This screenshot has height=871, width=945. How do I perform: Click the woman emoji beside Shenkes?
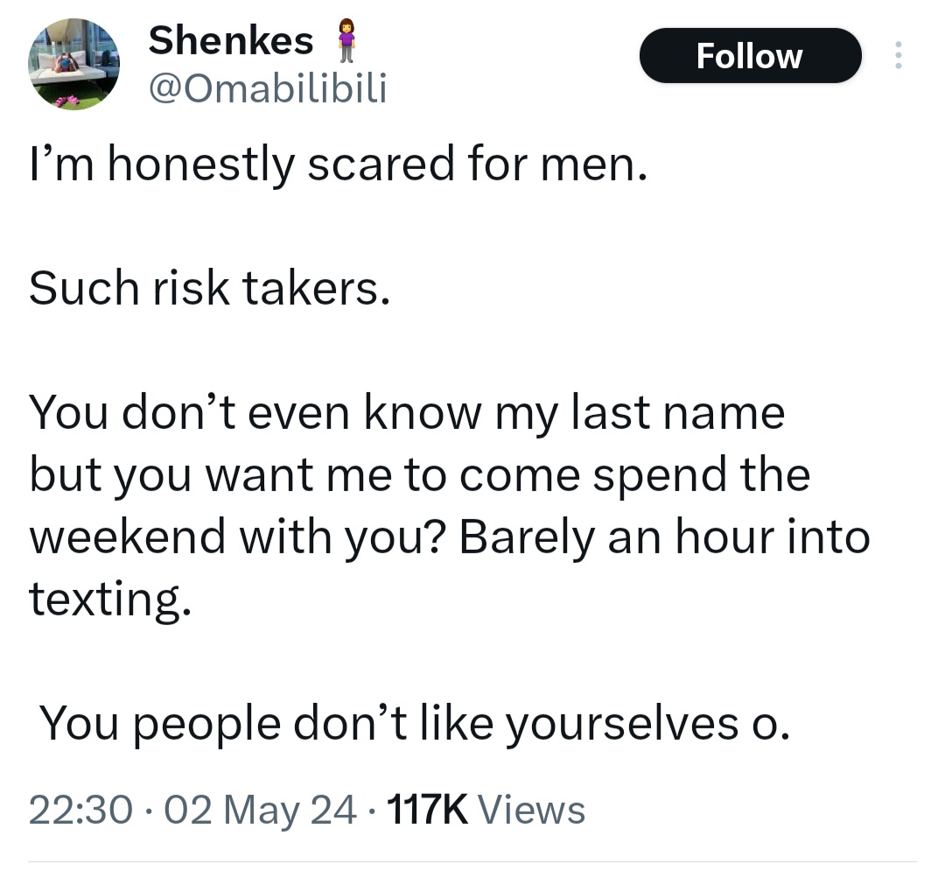[x=347, y=41]
